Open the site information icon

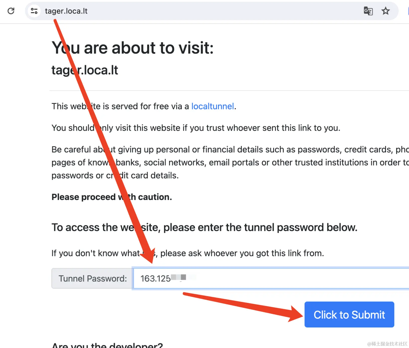tap(34, 11)
